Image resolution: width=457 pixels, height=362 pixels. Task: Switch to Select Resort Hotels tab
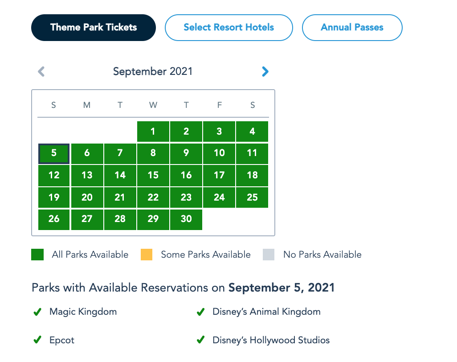(x=229, y=28)
